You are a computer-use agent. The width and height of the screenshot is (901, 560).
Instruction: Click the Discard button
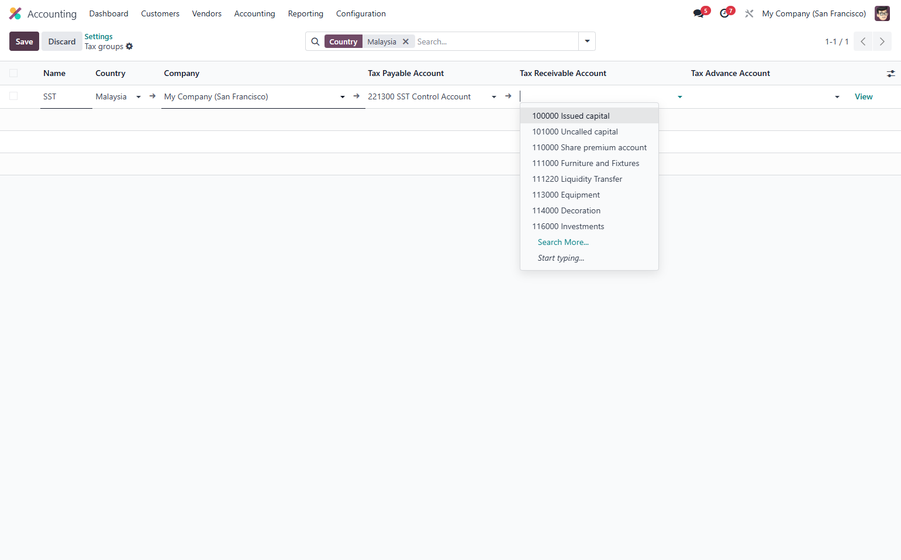point(62,42)
